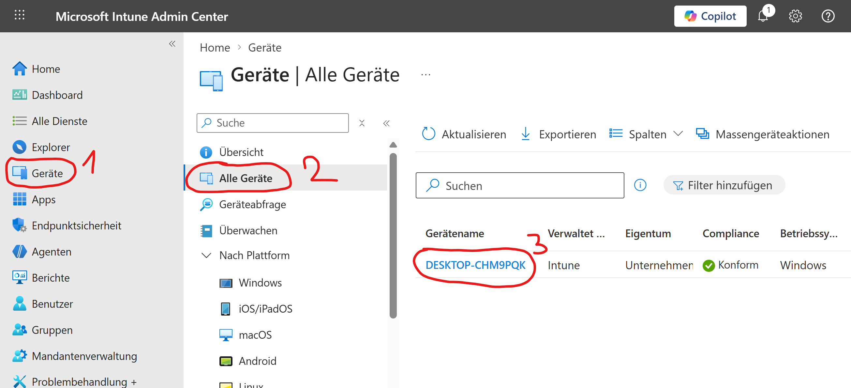
Task: Open the notifications bell icon
Action: (762, 16)
